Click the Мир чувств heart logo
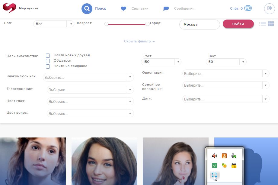 [x=9, y=8]
